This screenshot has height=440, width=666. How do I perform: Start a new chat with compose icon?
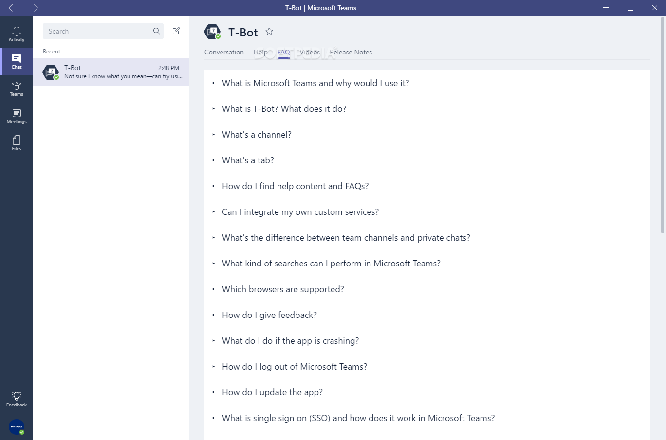point(176,31)
